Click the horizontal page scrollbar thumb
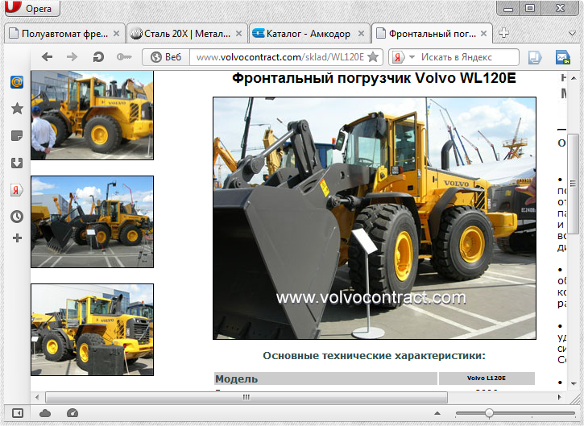This screenshot has width=584, height=426. coord(246,397)
